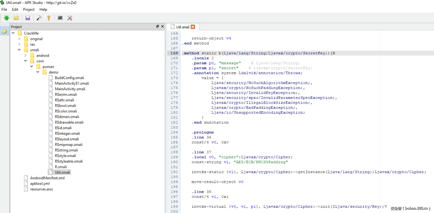Build the project with the hammer icon
The height and width of the screenshot is (213, 434).
tap(39, 18)
